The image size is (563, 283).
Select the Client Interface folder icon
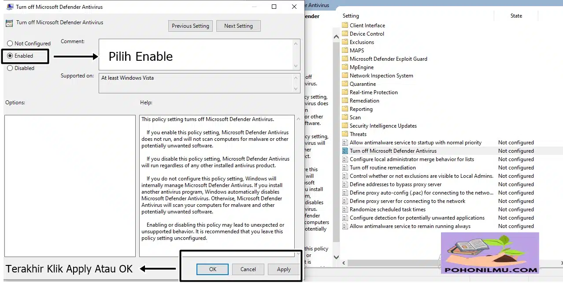(345, 25)
